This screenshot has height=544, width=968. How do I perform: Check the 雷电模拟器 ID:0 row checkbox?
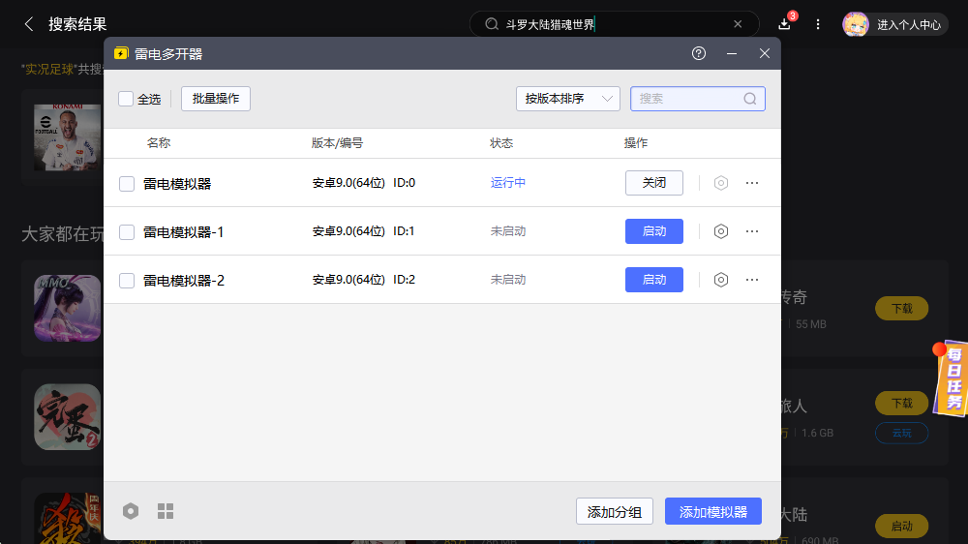click(127, 183)
